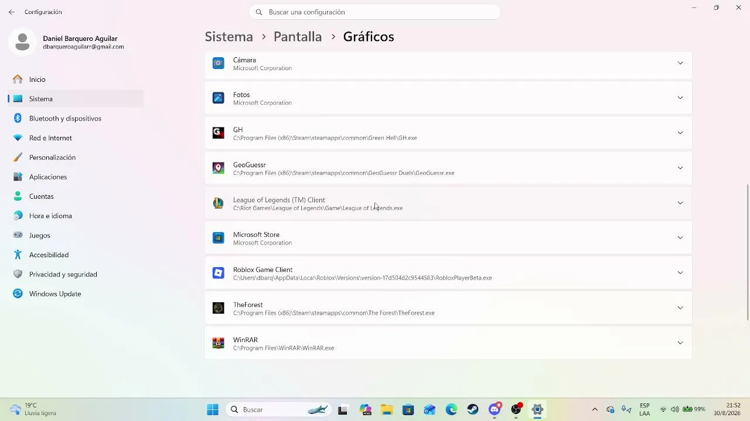Open File Explorer from the taskbar
The image size is (750, 421).
click(x=387, y=409)
